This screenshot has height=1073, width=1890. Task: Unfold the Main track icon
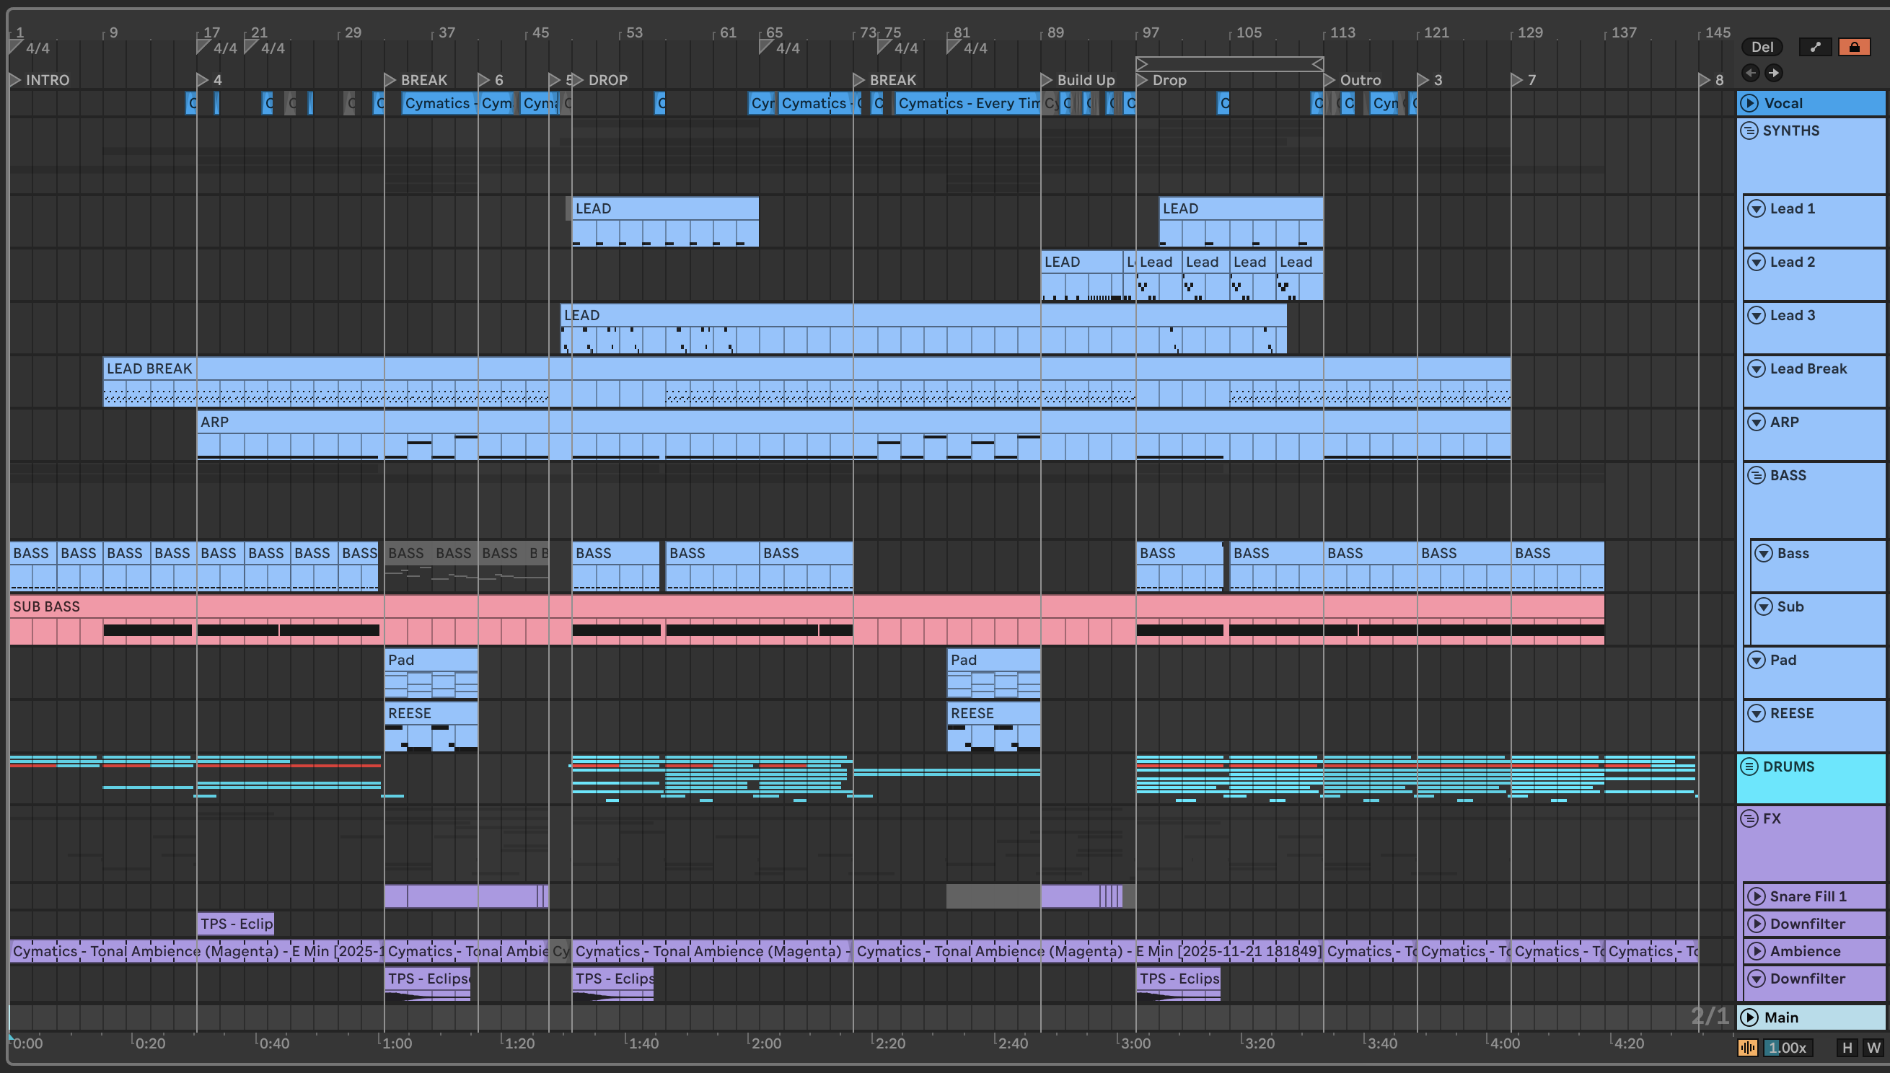(1749, 1017)
